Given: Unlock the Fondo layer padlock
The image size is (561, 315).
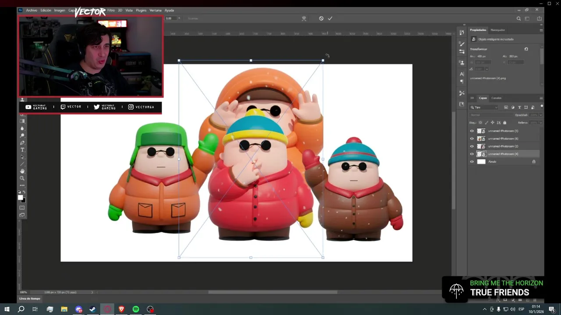Looking at the screenshot, I should click(533, 161).
